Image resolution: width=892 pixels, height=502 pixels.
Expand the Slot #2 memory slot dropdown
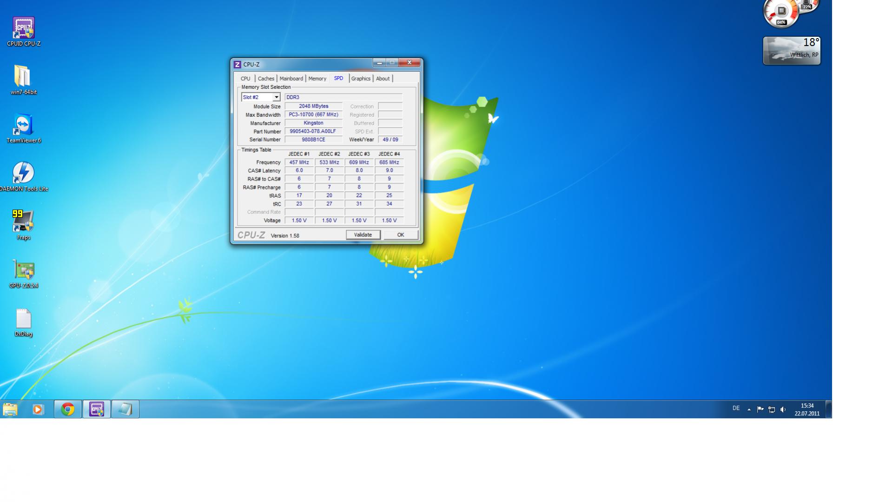click(276, 97)
